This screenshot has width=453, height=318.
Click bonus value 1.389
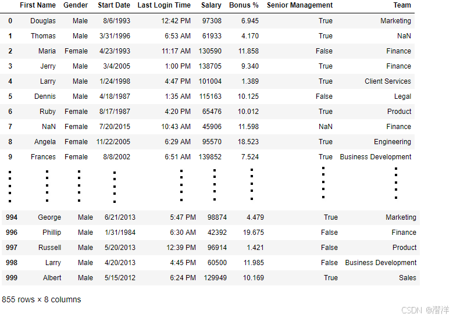(250, 81)
